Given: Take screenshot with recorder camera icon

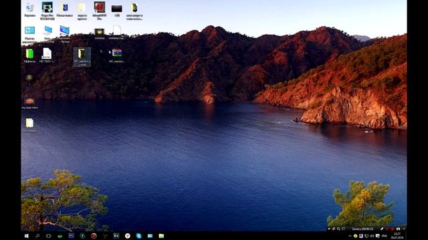Looking at the screenshot, I should pos(399,229).
